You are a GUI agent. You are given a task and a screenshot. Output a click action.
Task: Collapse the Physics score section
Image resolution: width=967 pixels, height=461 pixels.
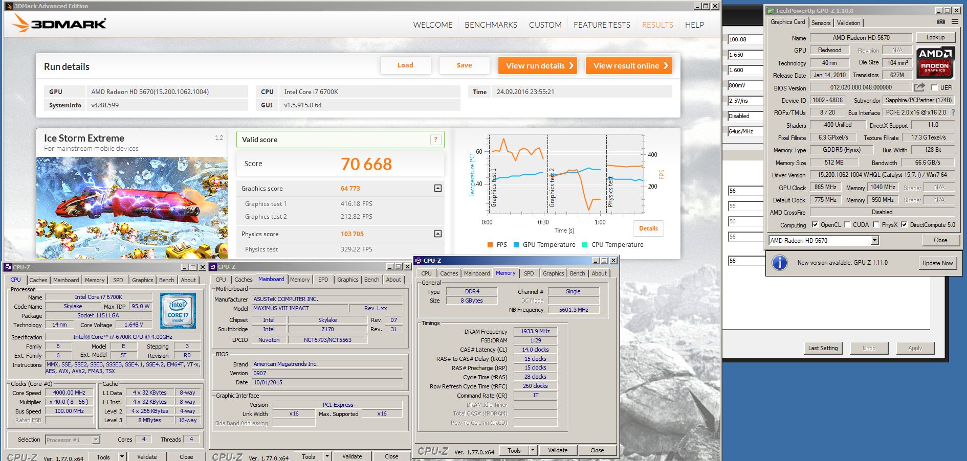(438, 234)
